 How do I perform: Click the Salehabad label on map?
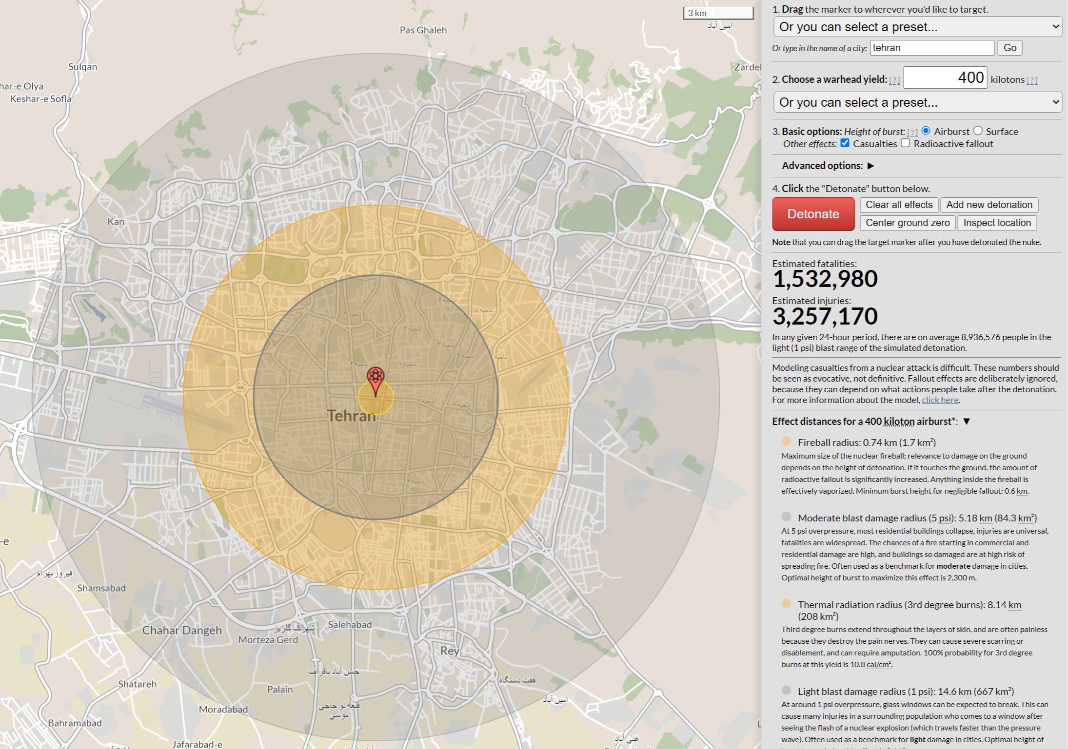[x=350, y=625]
